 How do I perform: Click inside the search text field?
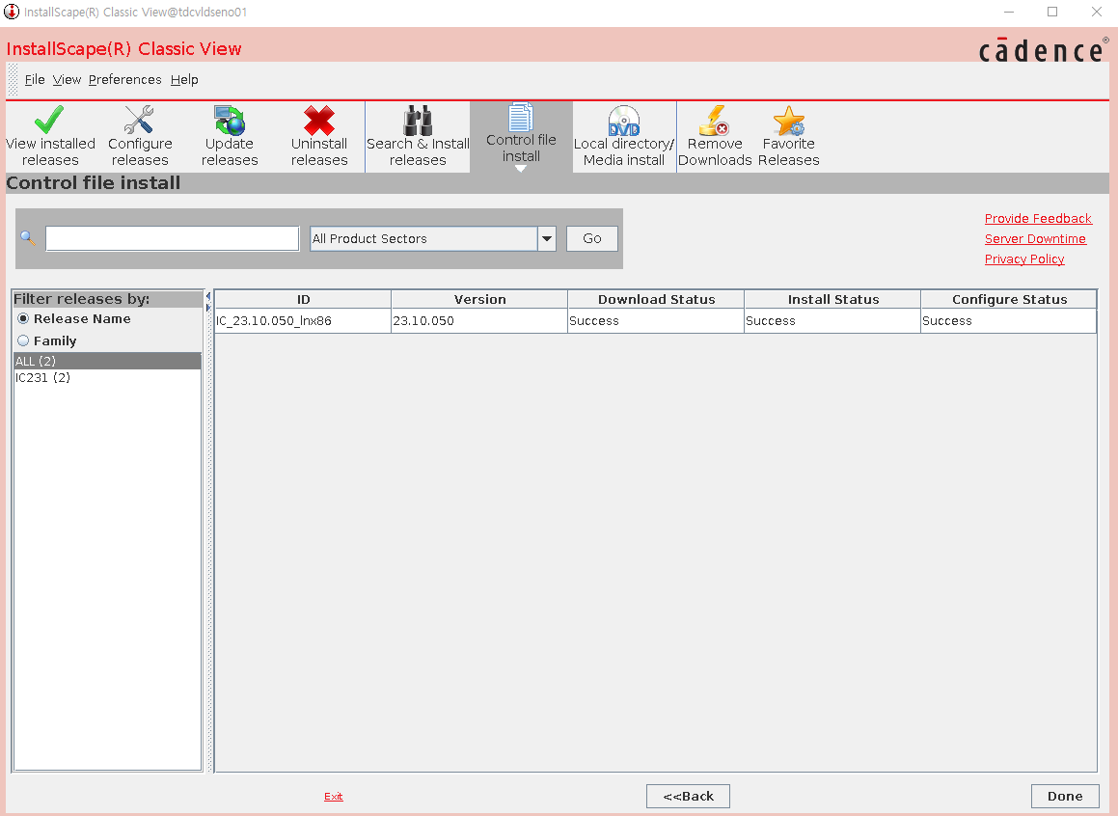(x=172, y=238)
